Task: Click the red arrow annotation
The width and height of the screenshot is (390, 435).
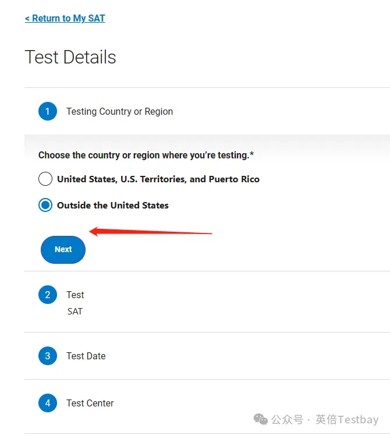Action: (x=150, y=232)
